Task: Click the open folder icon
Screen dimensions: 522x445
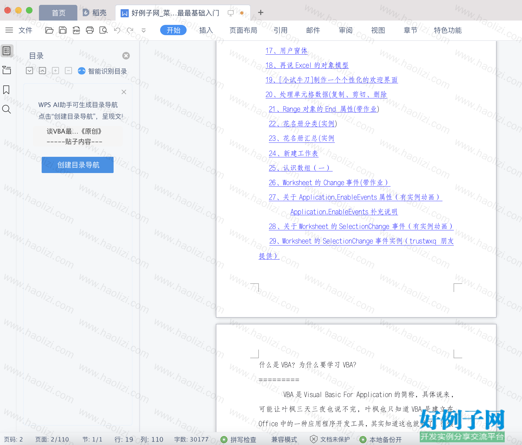Action: point(49,30)
